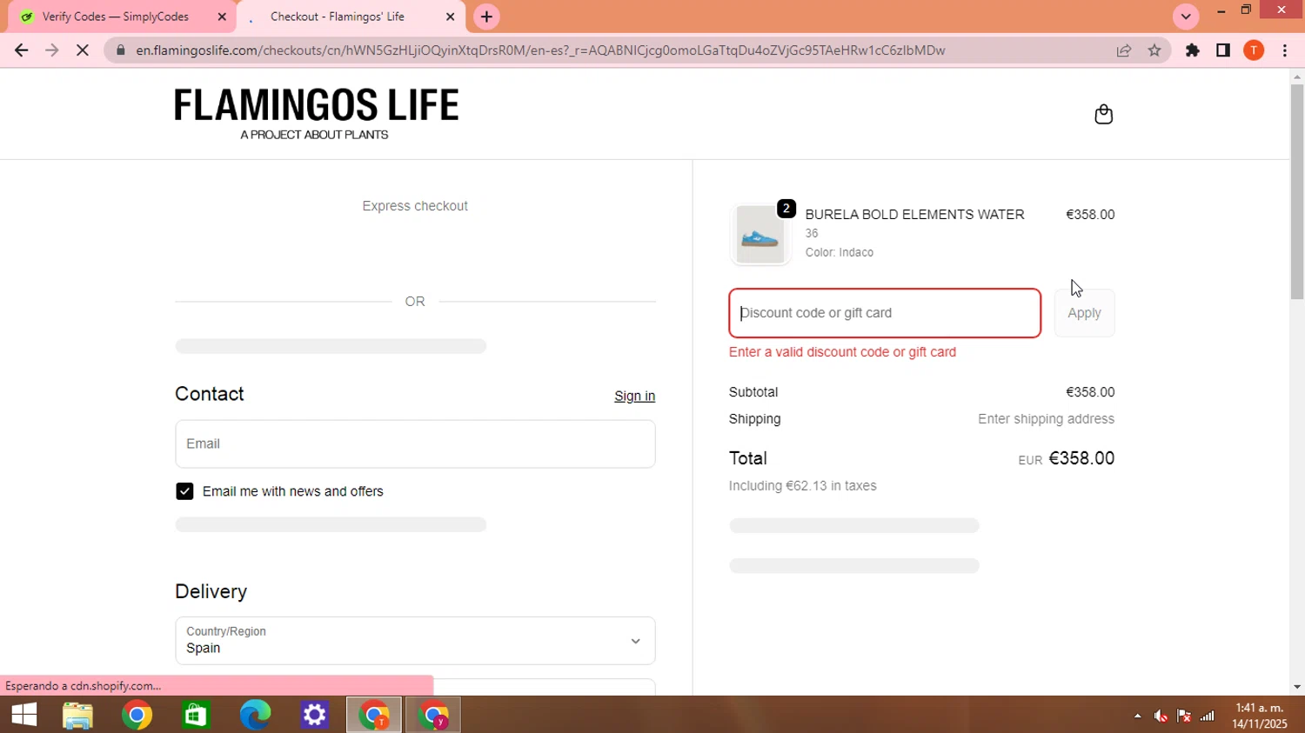Open a new tab with plus button
The width and height of the screenshot is (1305, 733).
[486, 17]
